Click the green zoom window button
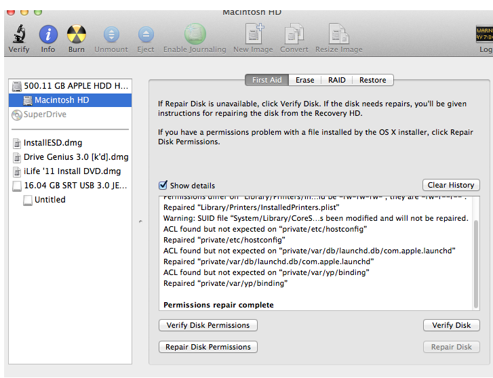The image size is (493, 378). (38, 12)
